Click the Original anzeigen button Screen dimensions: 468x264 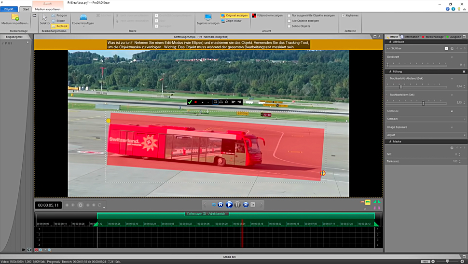(x=234, y=15)
